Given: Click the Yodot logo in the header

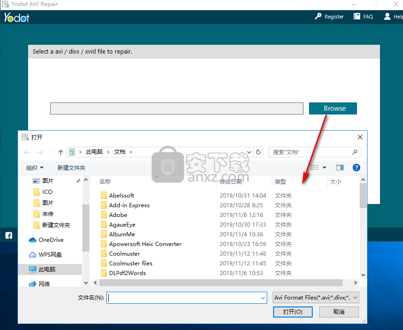Looking at the screenshot, I should 17,18.
